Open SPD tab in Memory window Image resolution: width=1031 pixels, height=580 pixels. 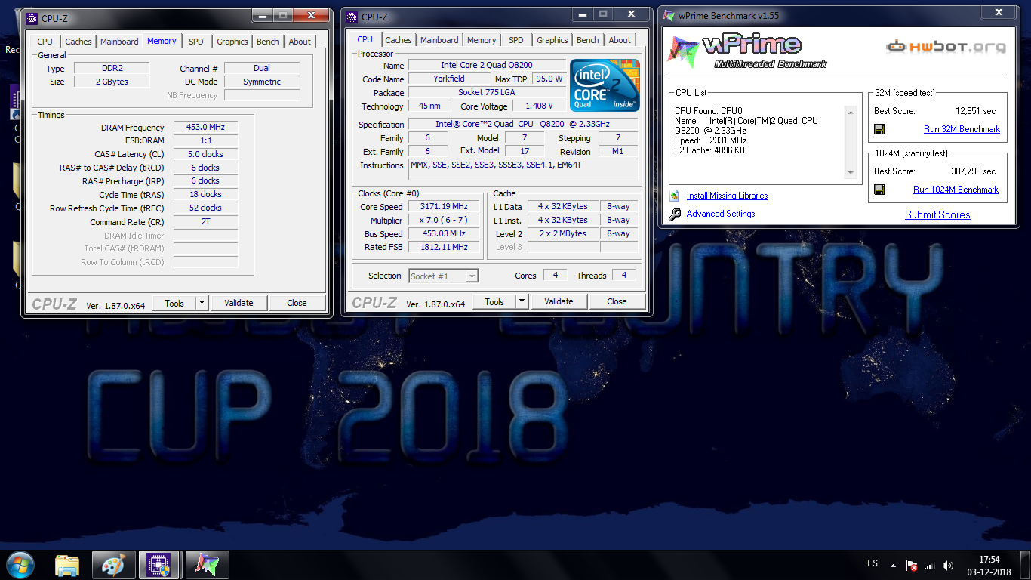[196, 42]
